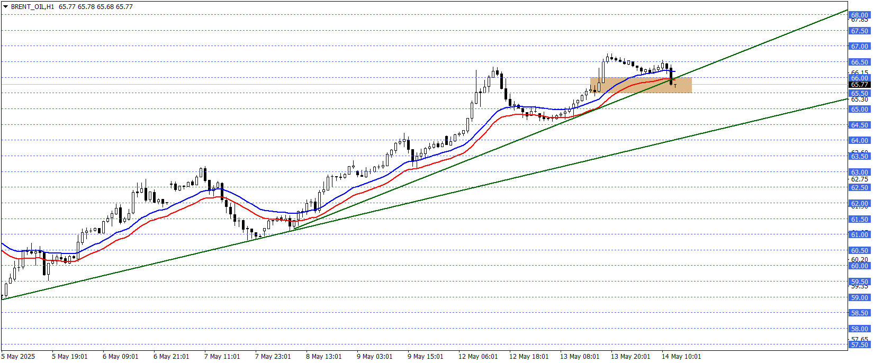Click the 61.00 price level label
This screenshot has height=363, width=874.
tap(859, 235)
